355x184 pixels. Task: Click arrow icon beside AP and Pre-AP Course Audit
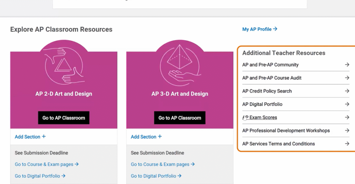[x=347, y=78]
